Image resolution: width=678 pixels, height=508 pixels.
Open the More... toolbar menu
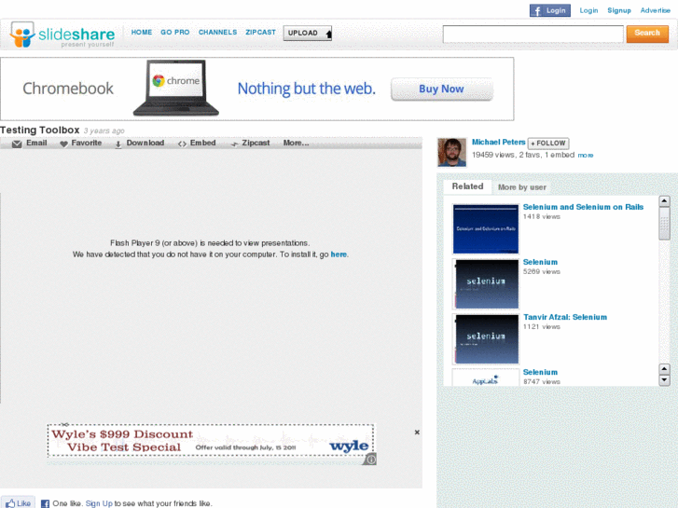[296, 143]
